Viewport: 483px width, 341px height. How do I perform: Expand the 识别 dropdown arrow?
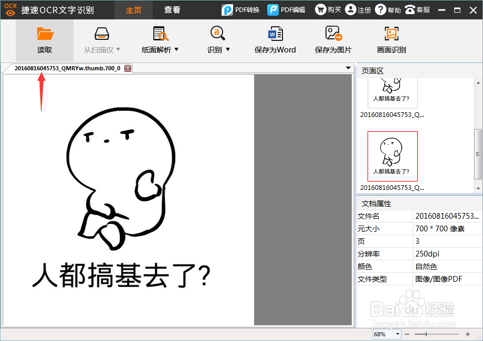point(228,49)
